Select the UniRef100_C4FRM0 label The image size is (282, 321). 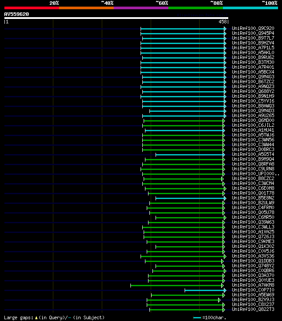tap(253, 207)
